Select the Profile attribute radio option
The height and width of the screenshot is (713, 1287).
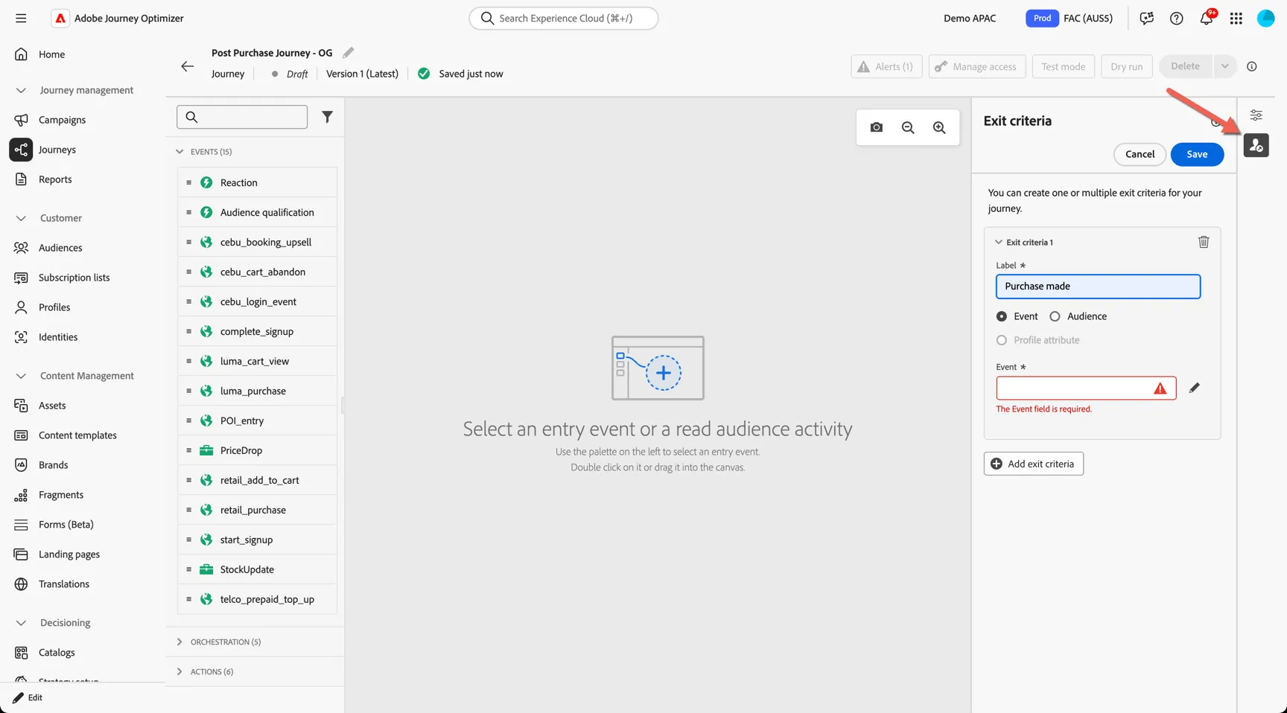[x=1002, y=340]
